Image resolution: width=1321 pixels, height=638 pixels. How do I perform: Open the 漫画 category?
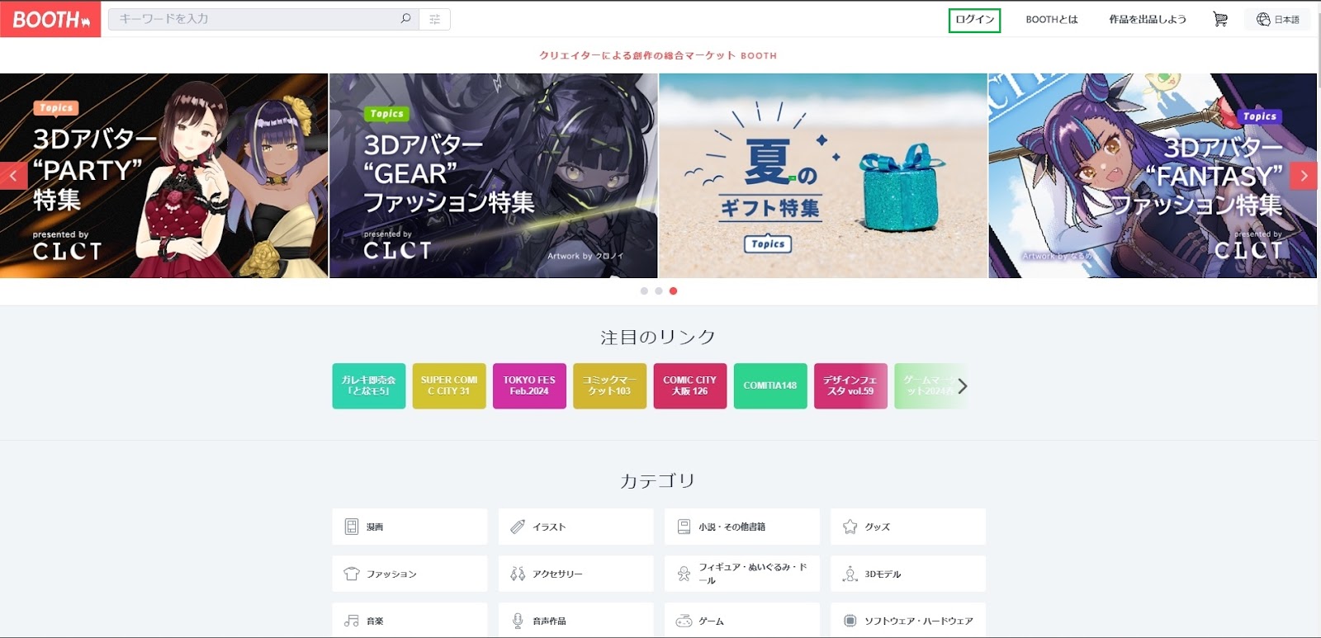410,527
